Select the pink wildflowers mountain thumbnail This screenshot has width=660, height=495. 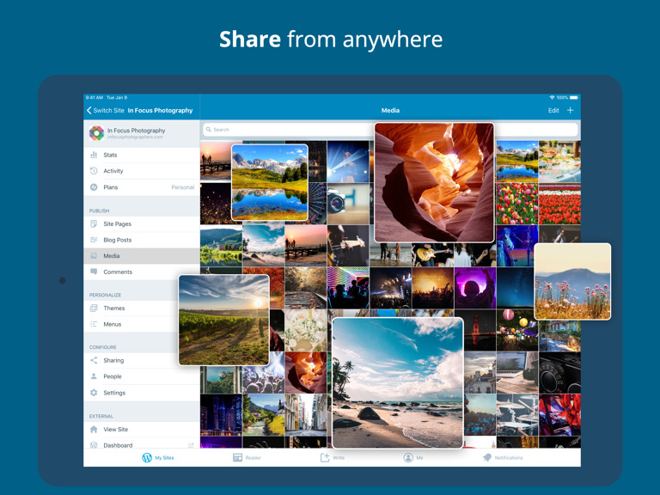point(572,281)
